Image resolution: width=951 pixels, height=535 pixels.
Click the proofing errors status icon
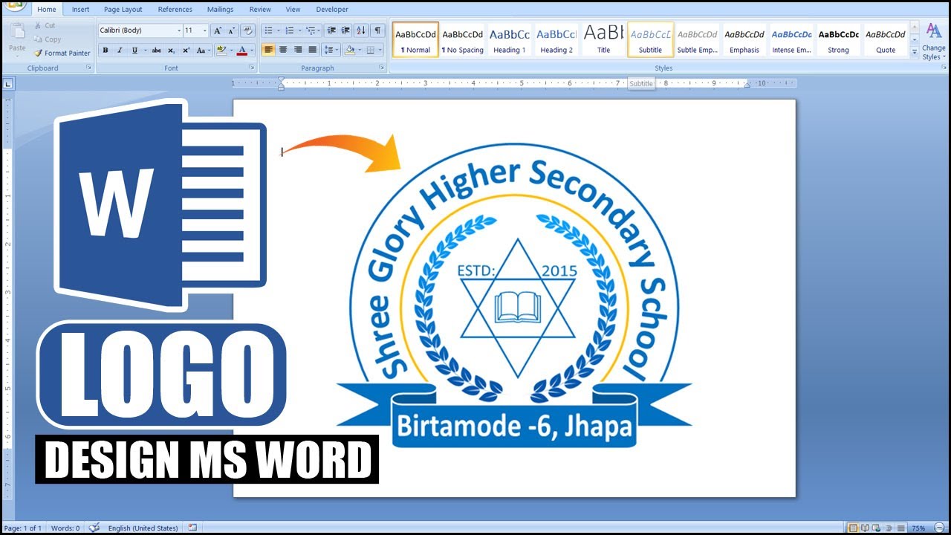94,528
